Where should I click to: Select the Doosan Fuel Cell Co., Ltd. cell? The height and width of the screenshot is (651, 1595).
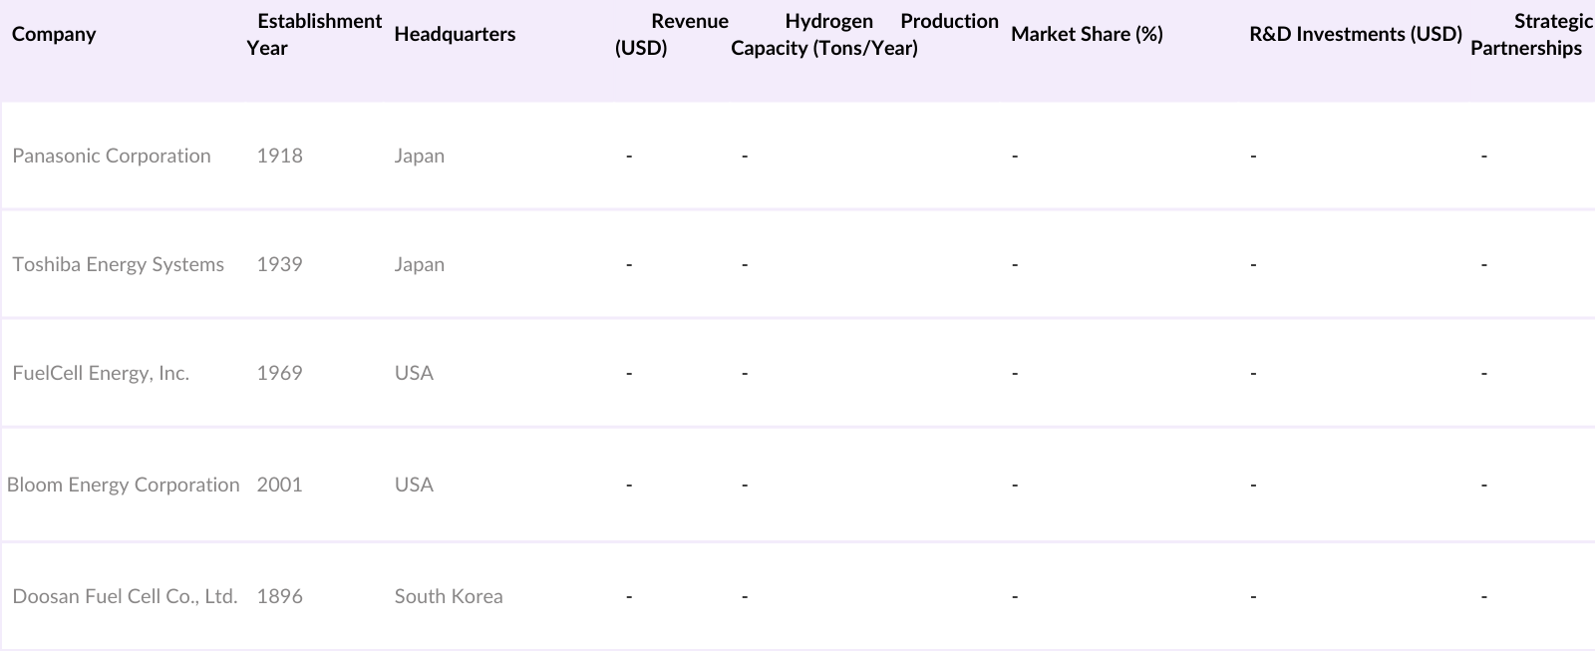[125, 596]
